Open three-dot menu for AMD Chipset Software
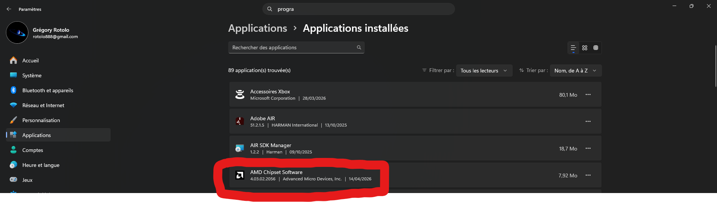 pyautogui.click(x=588, y=175)
